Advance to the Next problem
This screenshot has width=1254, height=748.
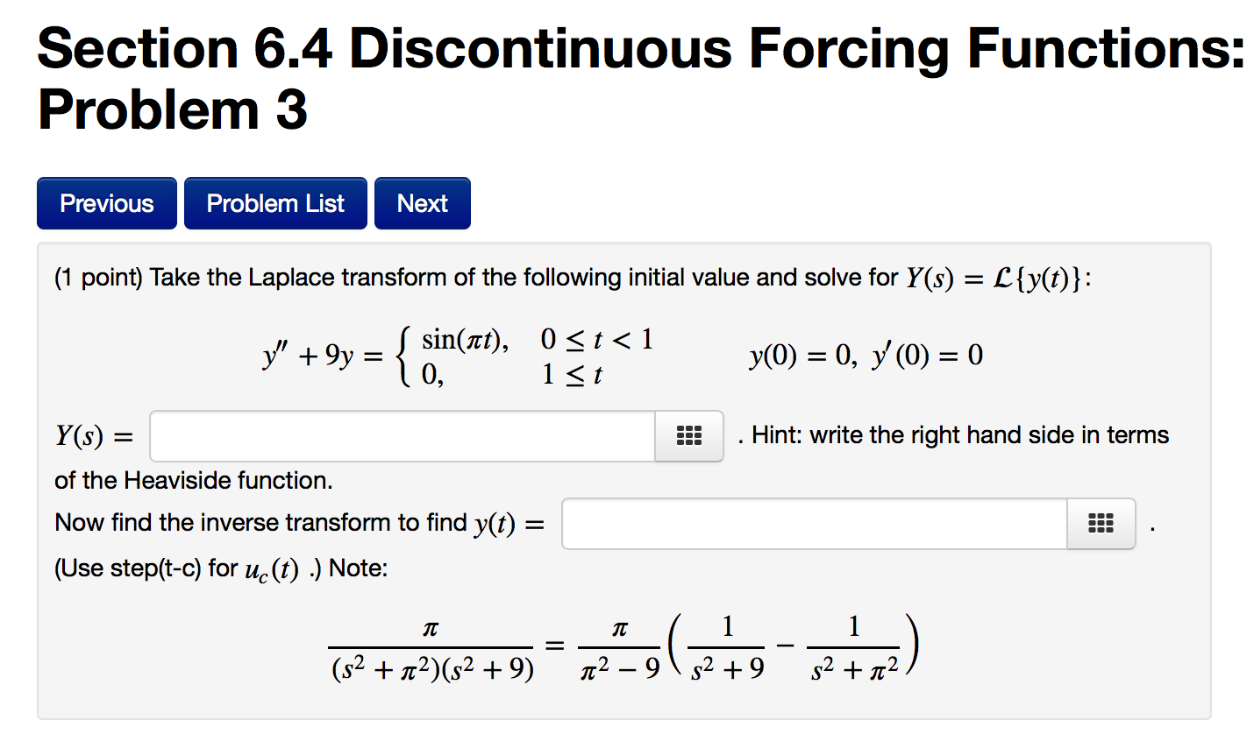(x=422, y=202)
